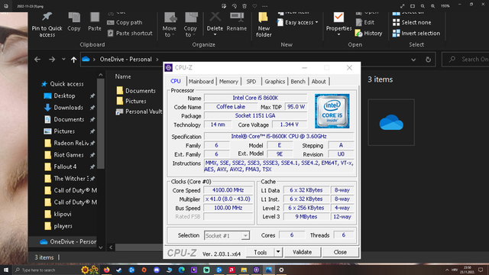Switch to the CPU-Z Bench tab

click(x=298, y=82)
